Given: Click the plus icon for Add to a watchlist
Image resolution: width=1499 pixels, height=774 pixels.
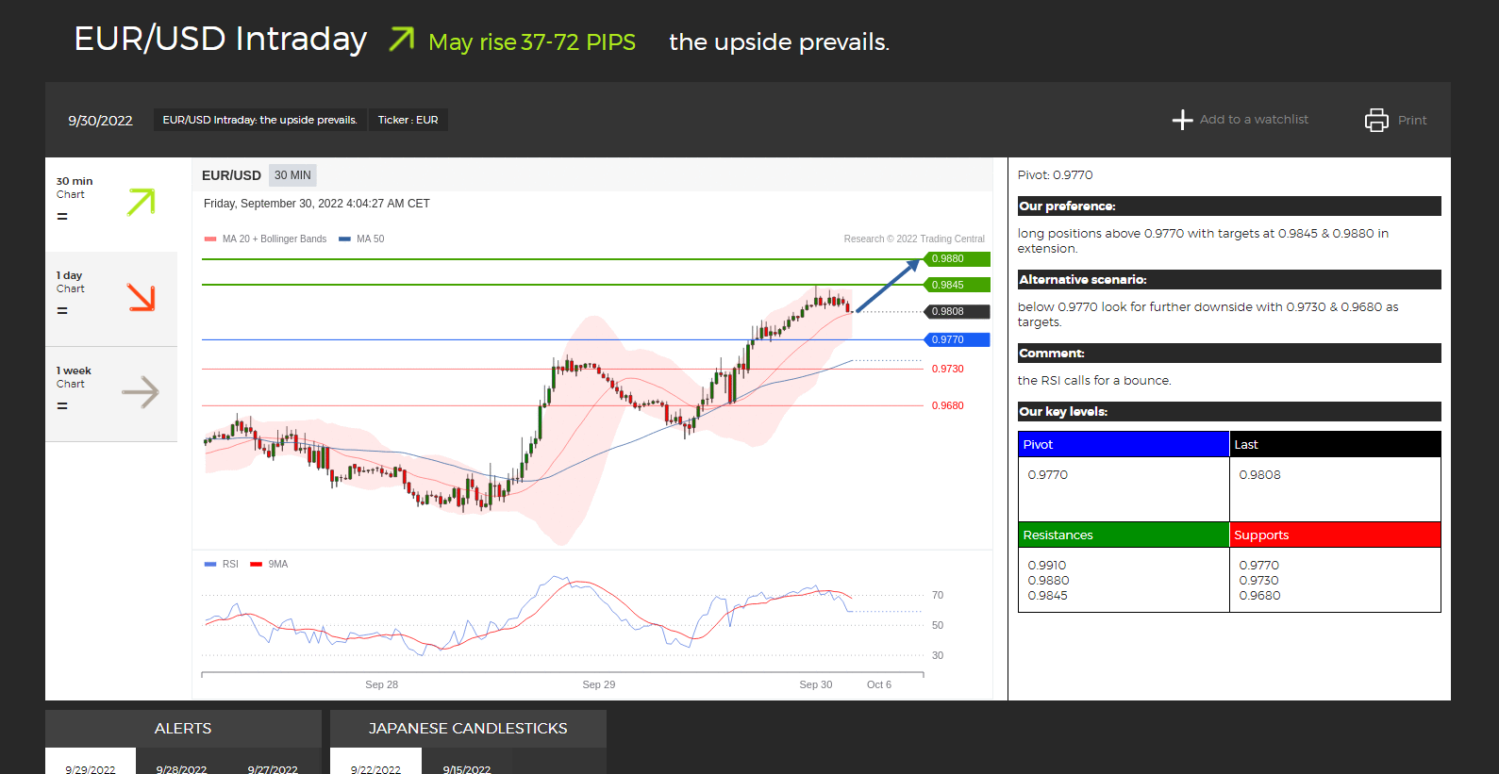Looking at the screenshot, I should [1182, 120].
